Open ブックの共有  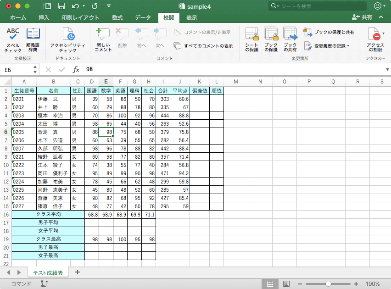tap(290, 40)
